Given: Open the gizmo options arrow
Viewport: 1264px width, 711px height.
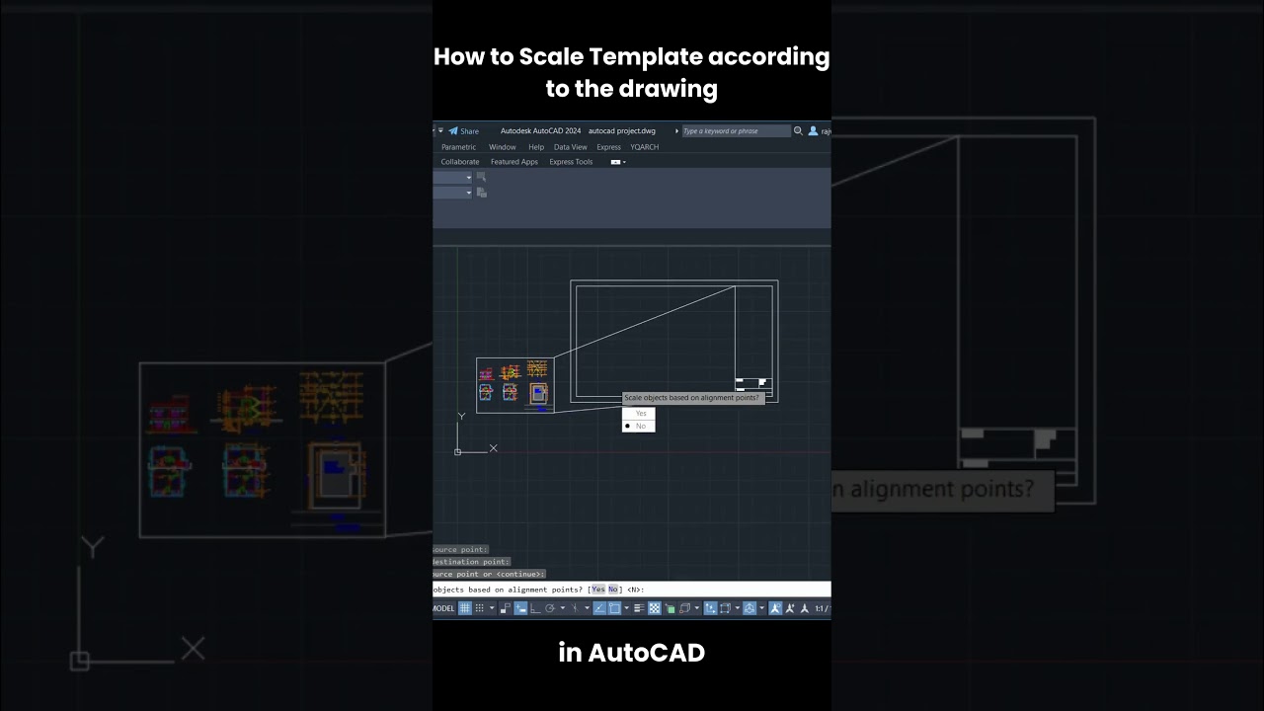Looking at the screenshot, I should 762,608.
